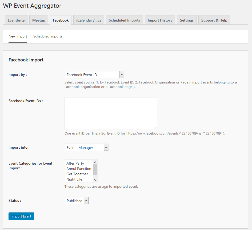Click inside the Facebook Event IDs textarea

tap(111, 113)
